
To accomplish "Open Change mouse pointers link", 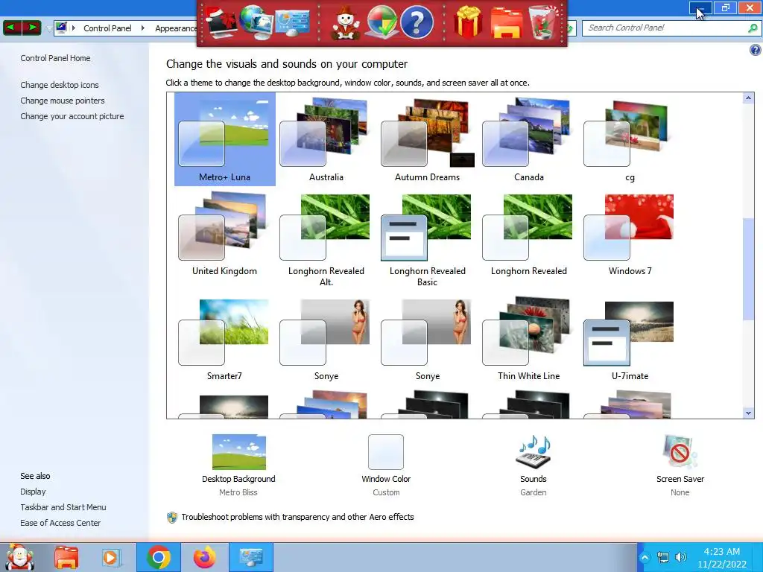I will (x=63, y=101).
